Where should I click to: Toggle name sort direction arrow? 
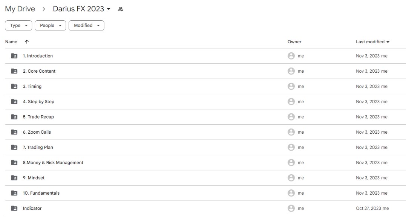[x=27, y=42]
